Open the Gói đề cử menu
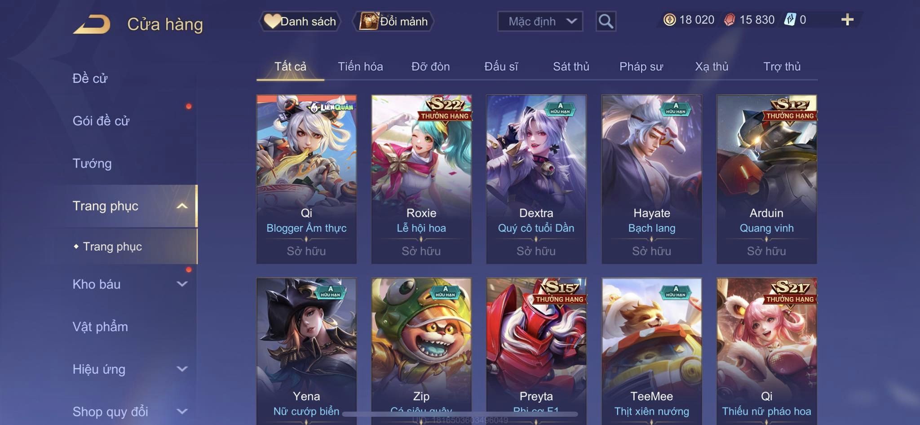The image size is (920, 425). (101, 121)
